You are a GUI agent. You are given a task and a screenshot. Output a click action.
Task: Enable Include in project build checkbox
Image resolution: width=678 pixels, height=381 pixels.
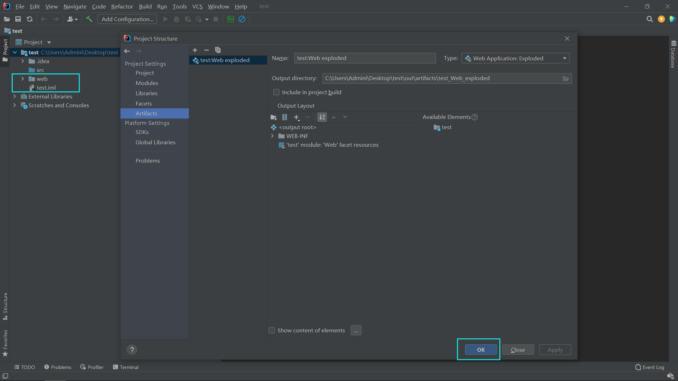click(x=276, y=92)
